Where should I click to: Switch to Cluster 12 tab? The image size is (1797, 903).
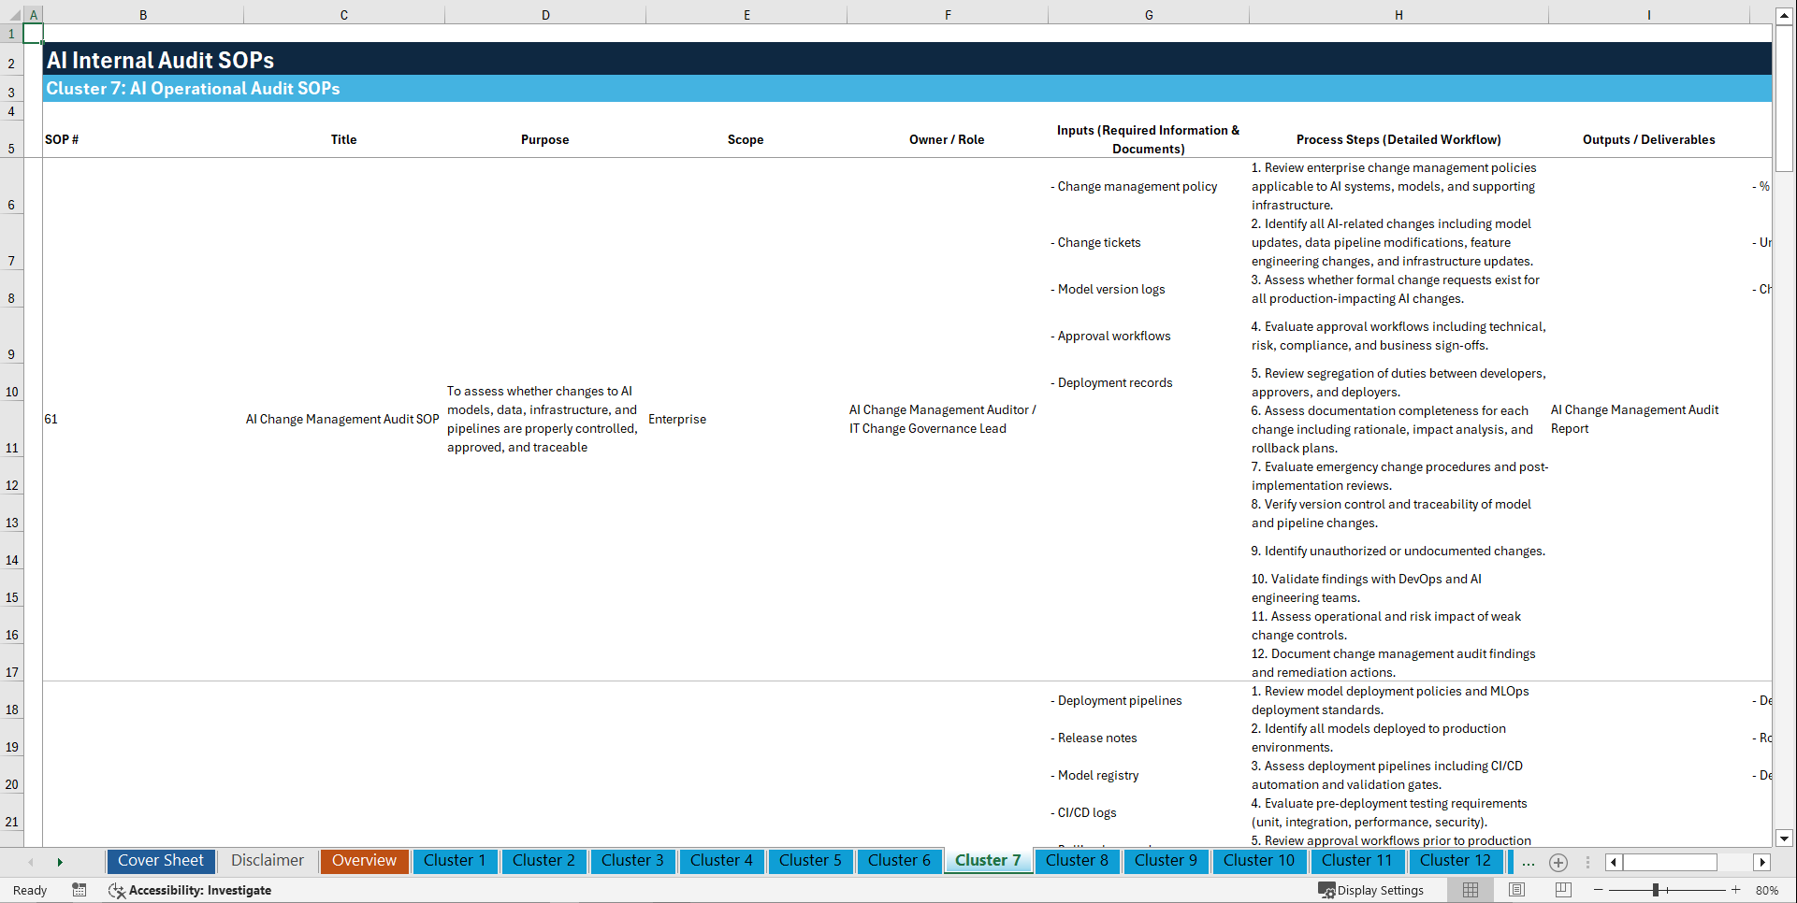point(1456,861)
